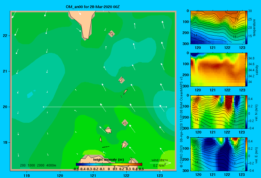The width and height of the screenshot is (261, 178).
Task: Click the island near latitude 20.7 on the map
Action: point(122,80)
